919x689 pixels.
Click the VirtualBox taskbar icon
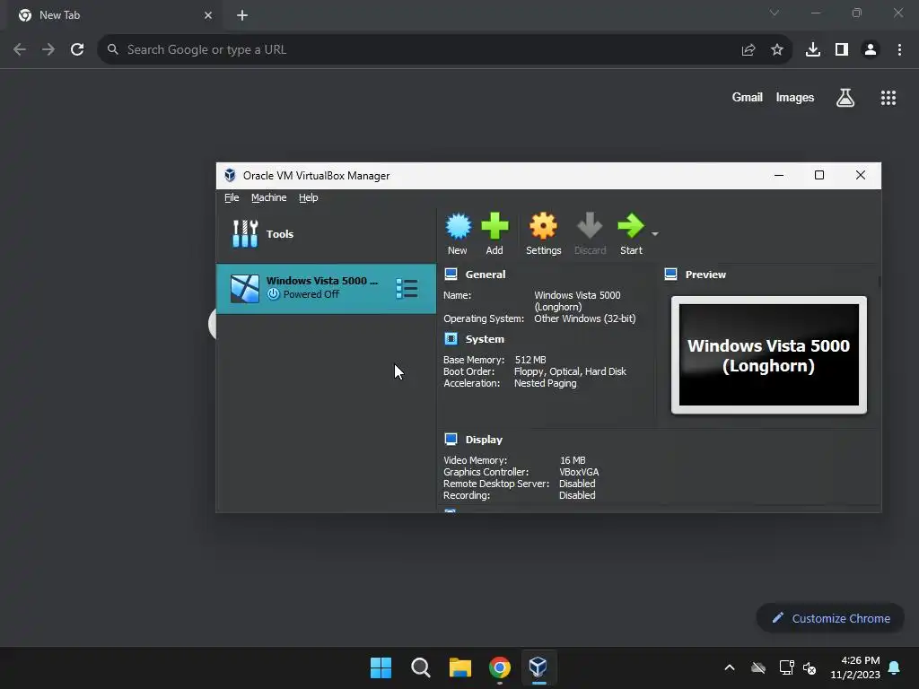click(x=538, y=667)
